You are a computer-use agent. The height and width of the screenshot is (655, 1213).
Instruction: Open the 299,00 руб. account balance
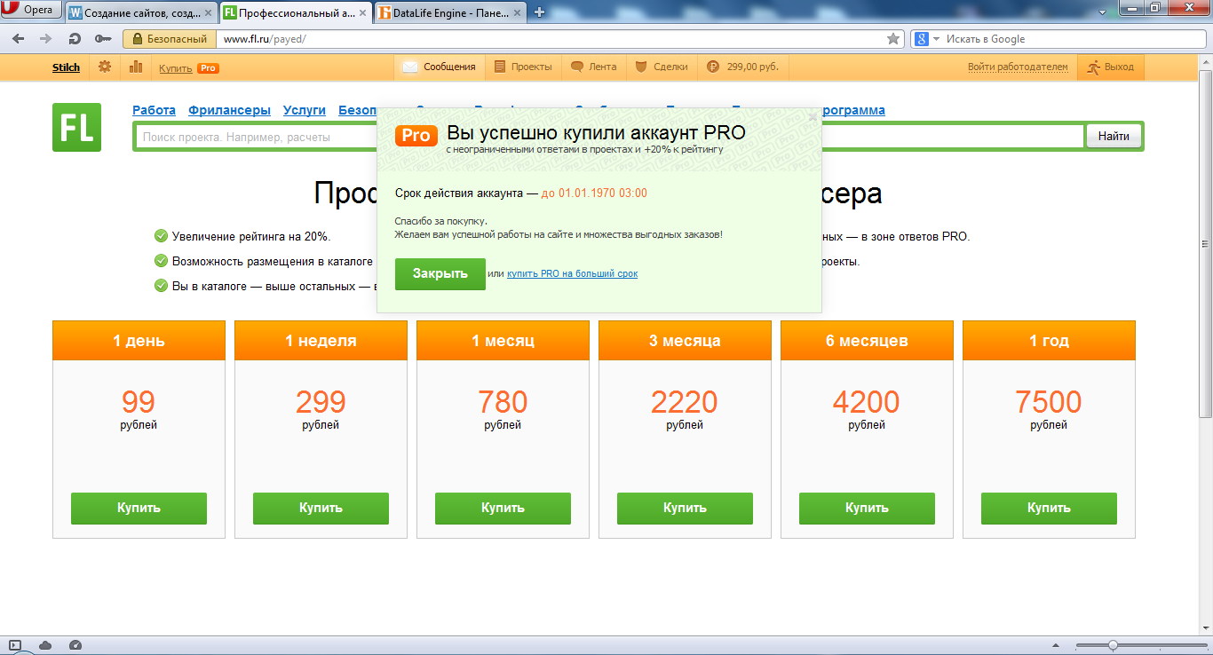pyautogui.click(x=743, y=67)
